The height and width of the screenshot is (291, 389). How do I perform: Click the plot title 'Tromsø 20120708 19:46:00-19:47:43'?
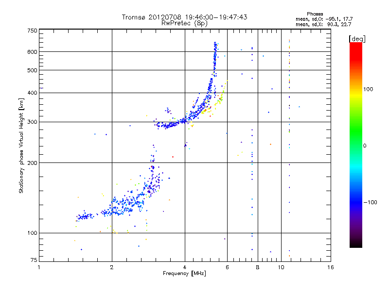click(184, 17)
